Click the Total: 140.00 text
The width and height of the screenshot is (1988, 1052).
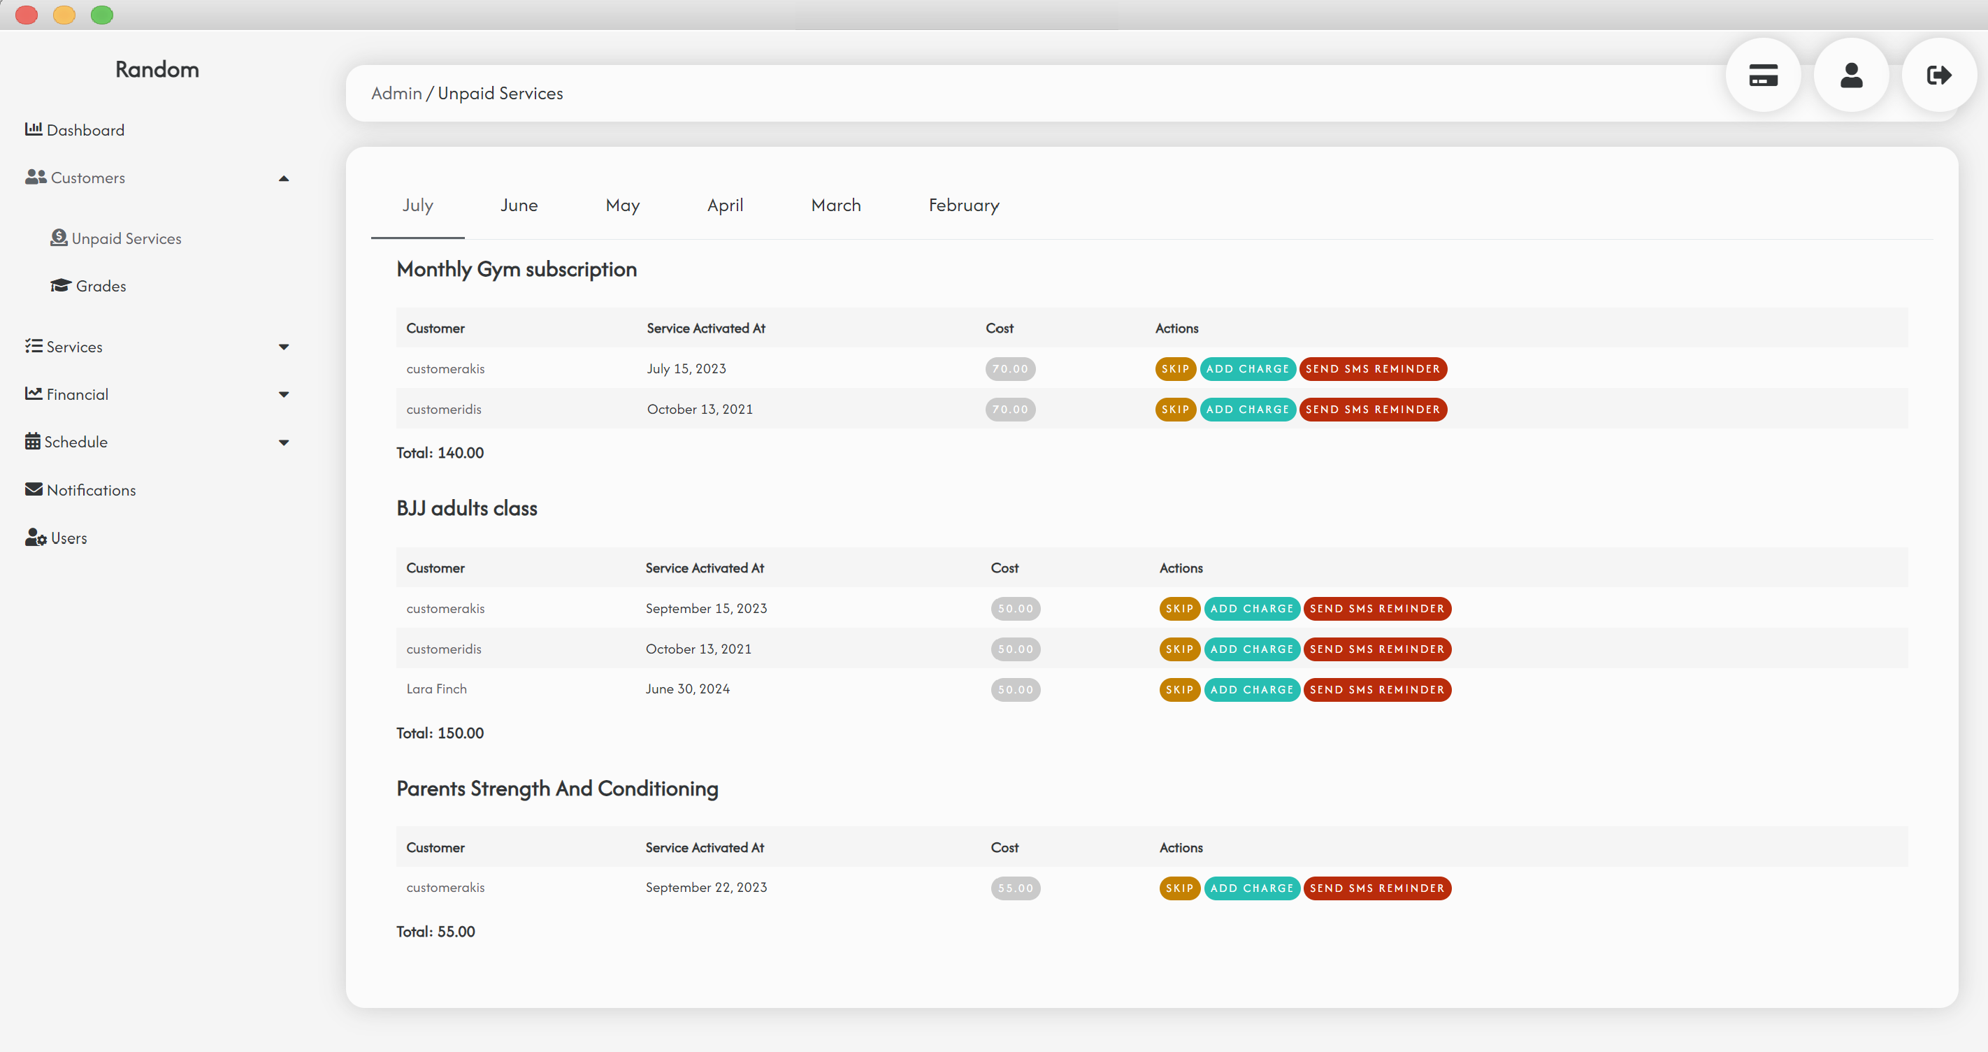[x=440, y=453]
